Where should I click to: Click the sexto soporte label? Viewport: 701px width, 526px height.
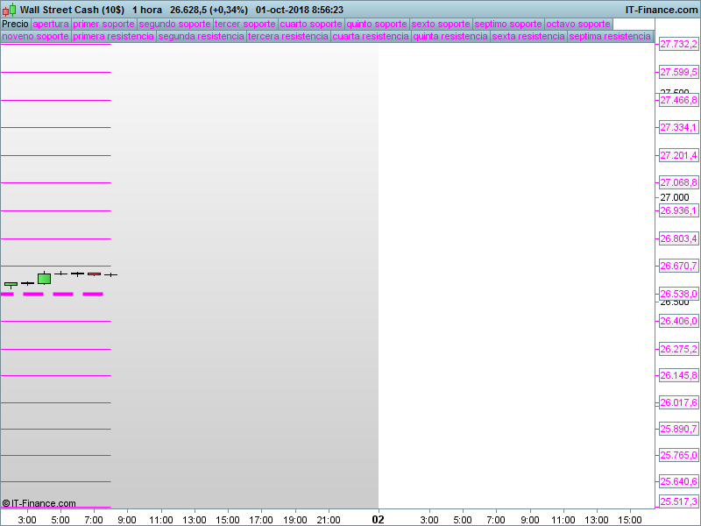441,24
